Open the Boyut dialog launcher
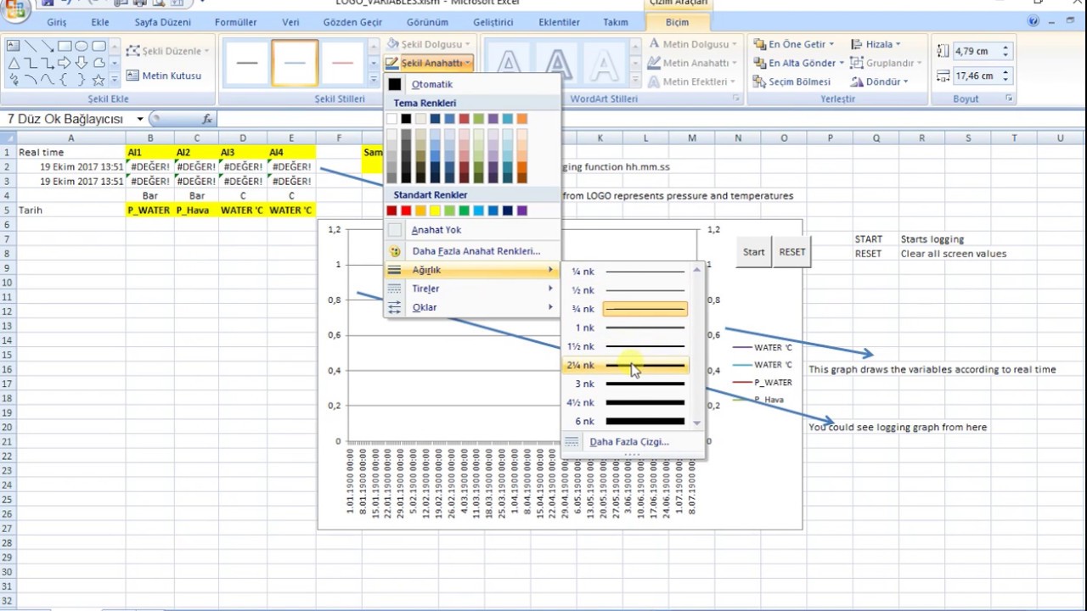This screenshot has width=1087, height=611. pos(1009,99)
